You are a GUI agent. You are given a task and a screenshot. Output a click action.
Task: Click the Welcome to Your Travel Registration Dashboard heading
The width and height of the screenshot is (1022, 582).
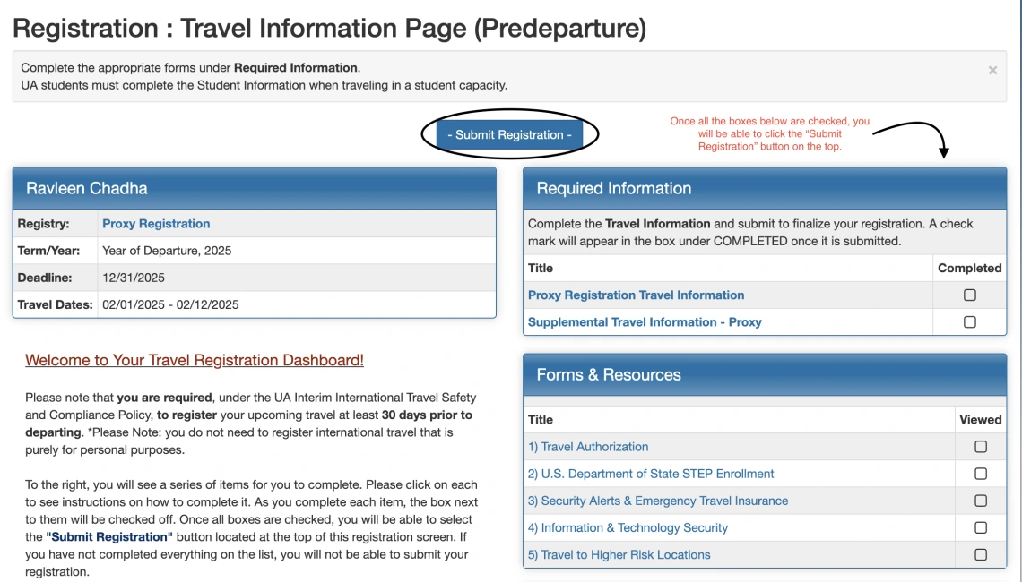click(195, 360)
